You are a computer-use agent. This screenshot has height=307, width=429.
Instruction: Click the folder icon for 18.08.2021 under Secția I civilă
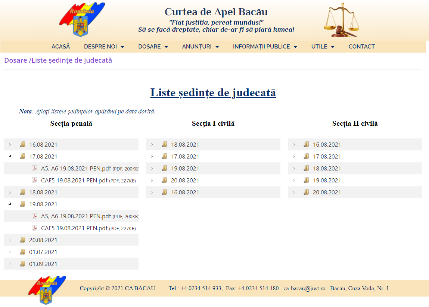164,145
